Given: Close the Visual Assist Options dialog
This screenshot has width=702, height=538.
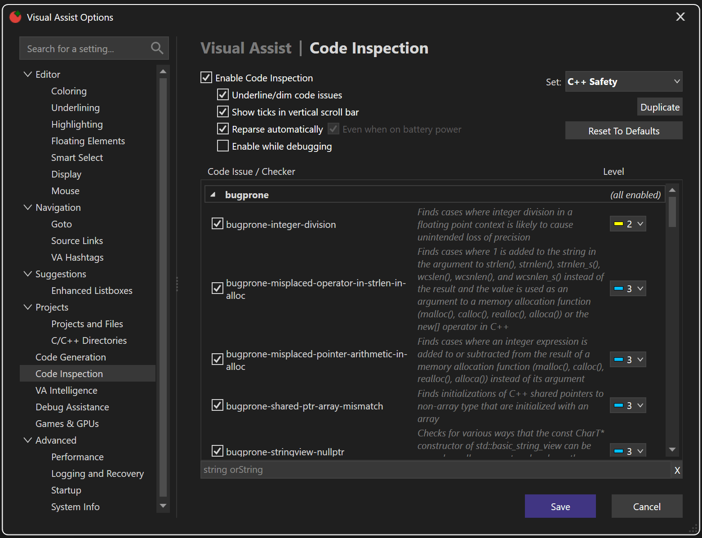Looking at the screenshot, I should (680, 17).
